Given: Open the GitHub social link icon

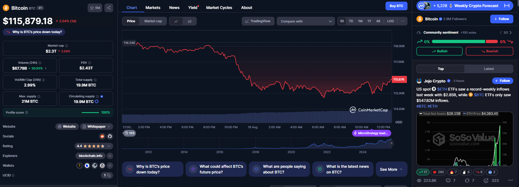Looking at the screenshot, I should click(x=110, y=136).
